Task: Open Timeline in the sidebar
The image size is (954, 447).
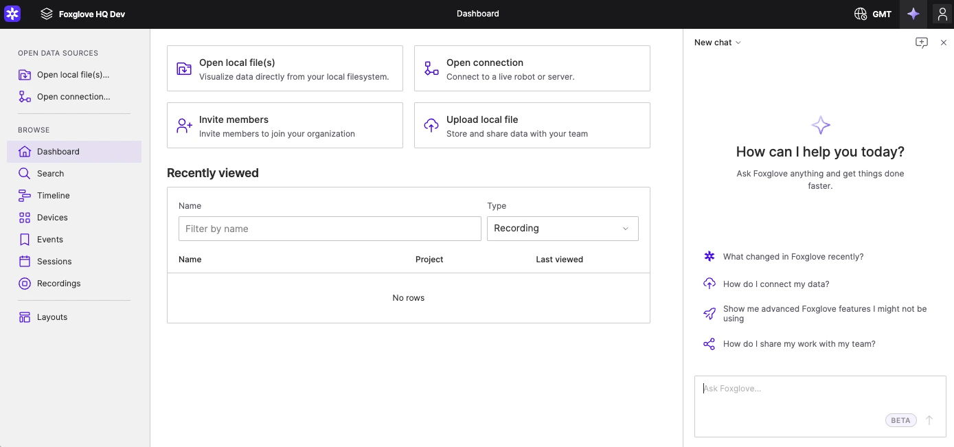Action: coord(74,196)
